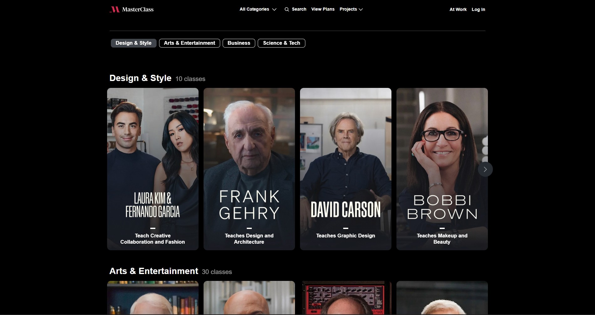Screen dimensions: 595x315
Task: Advance the Design & Style carousel with the arrow
Action: 485,169
